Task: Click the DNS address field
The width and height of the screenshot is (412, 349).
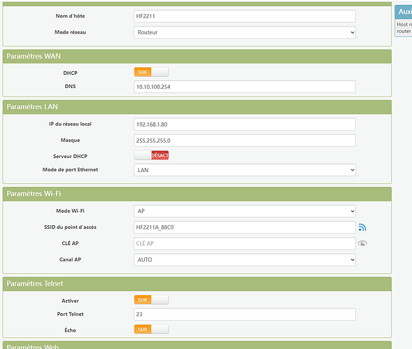Action: [245, 87]
